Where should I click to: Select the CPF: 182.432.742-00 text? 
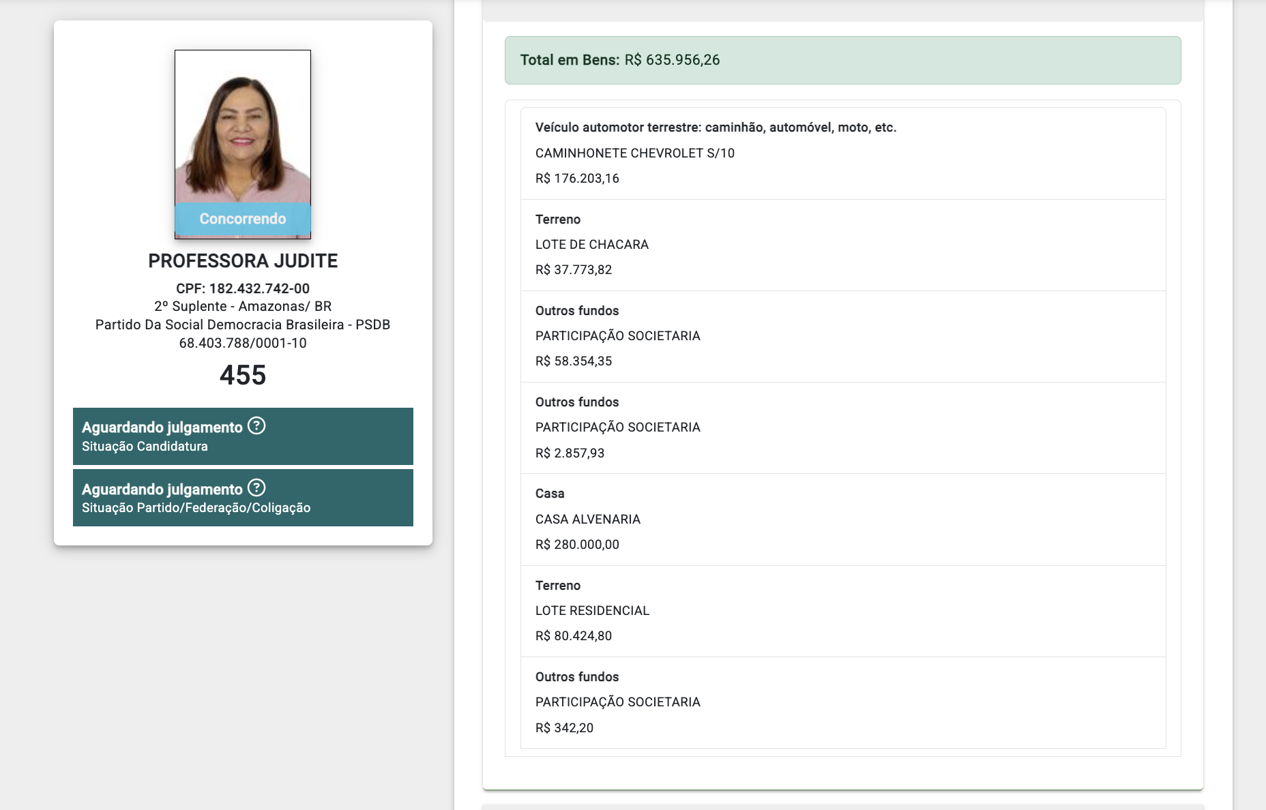point(243,288)
